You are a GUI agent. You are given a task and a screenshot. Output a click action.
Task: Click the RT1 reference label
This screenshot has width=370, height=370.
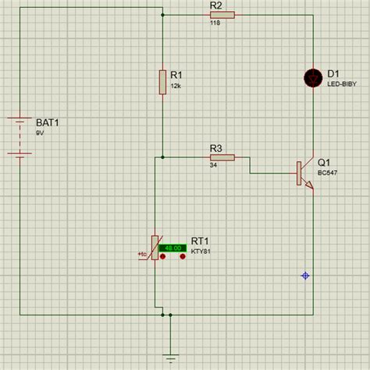pos(200,241)
